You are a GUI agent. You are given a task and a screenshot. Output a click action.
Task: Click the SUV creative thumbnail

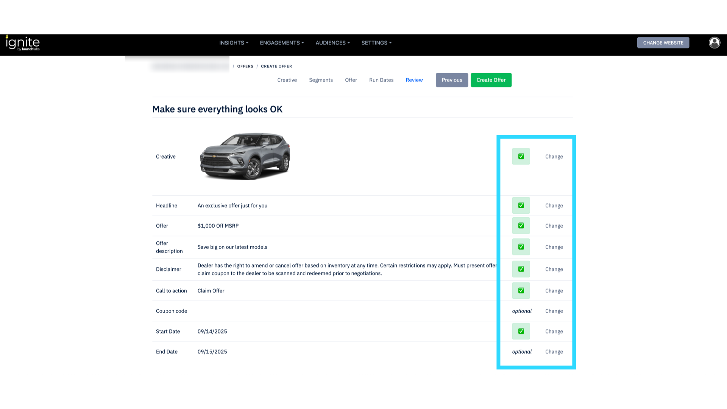pyautogui.click(x=245, y=156)
